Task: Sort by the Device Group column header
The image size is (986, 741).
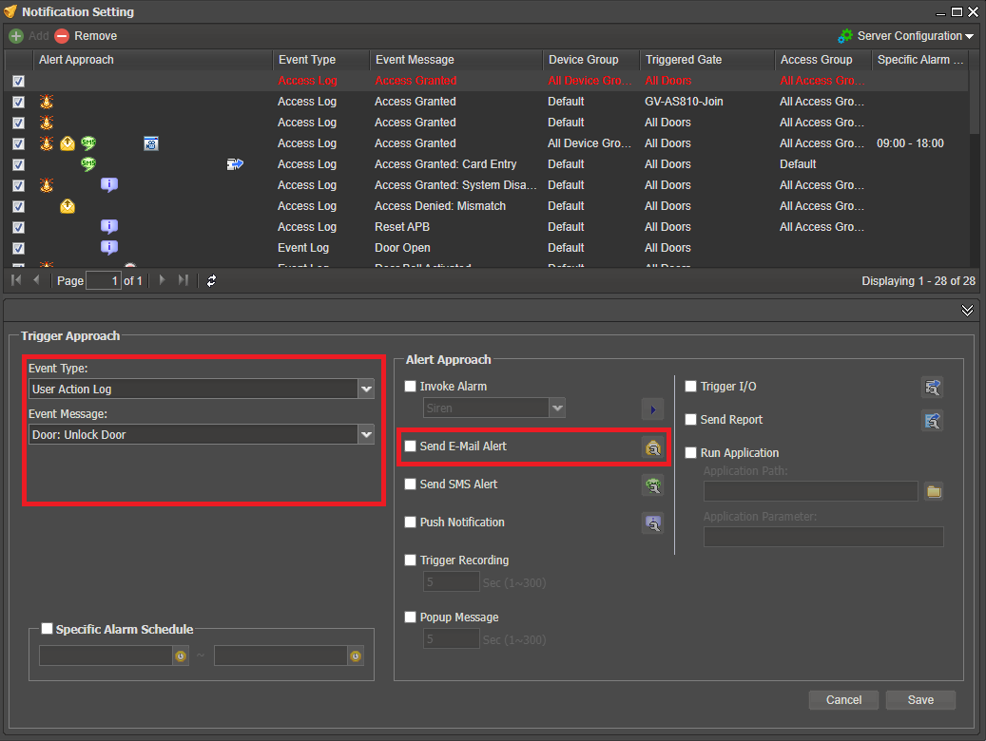Action: click(591, 60)
